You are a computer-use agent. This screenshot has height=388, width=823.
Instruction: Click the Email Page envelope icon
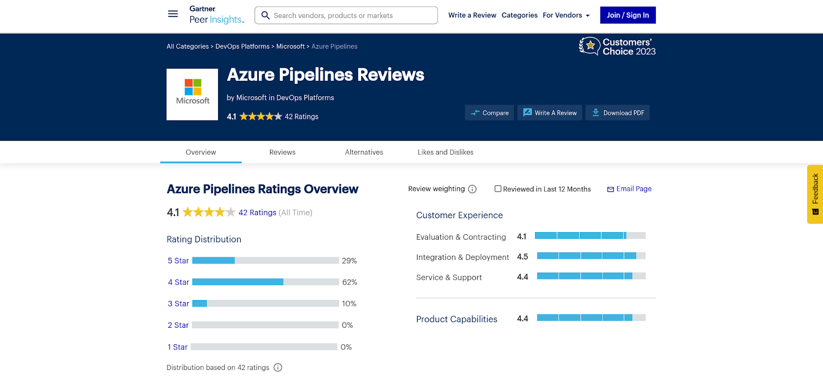point(611,189)
